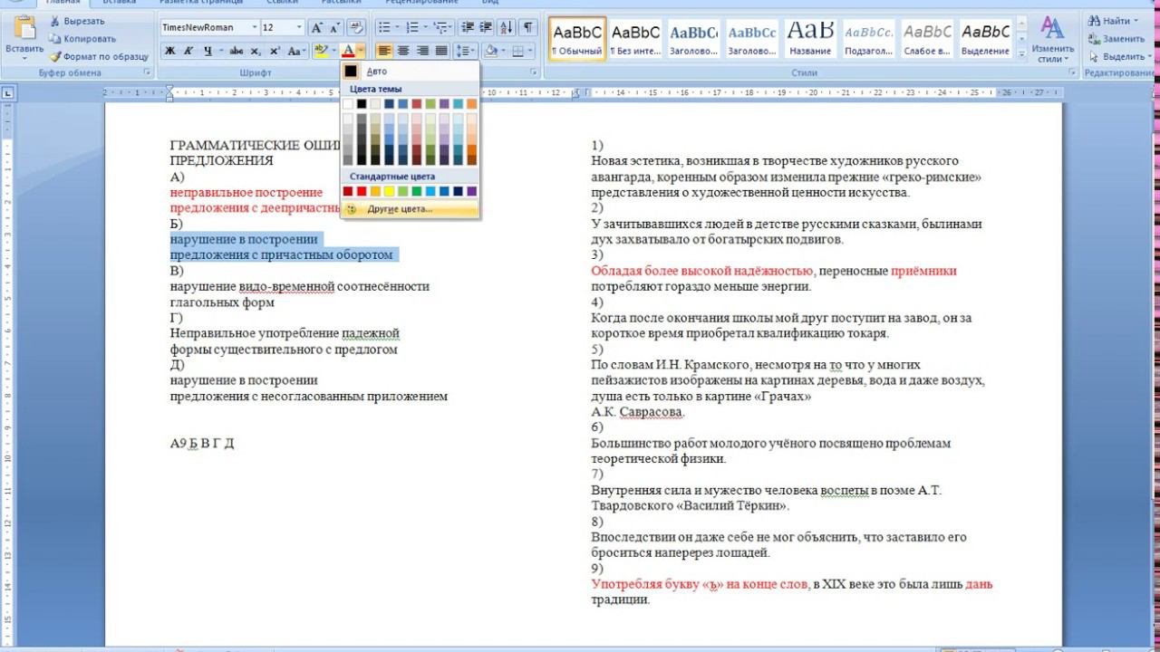
Task: Open the Ссылки ribbon tab
Action: pos(282,3)
